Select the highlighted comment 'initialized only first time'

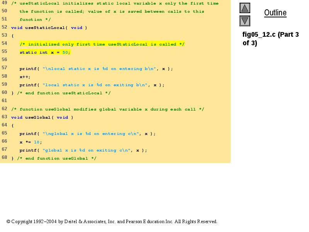pyautogui.click(x=102, y=44)
